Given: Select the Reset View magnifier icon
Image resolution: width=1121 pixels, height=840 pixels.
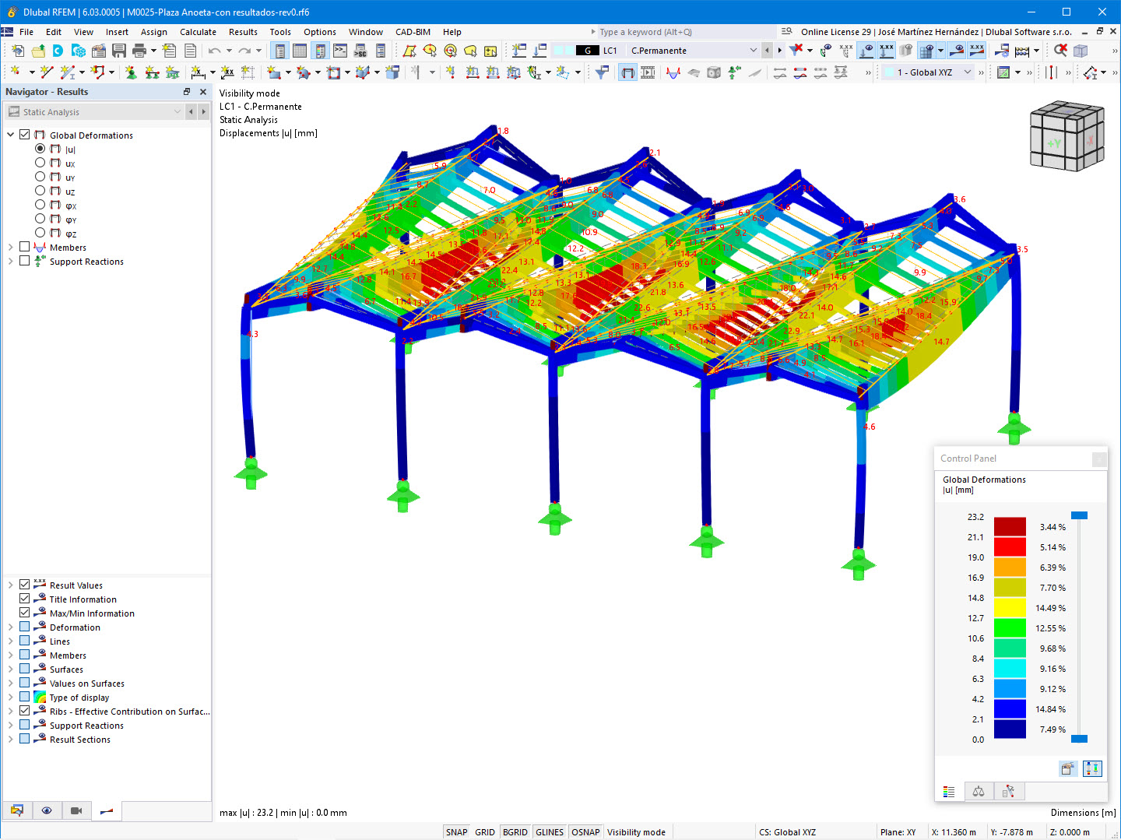Looking at the screenshot, I should point(1060,50).
